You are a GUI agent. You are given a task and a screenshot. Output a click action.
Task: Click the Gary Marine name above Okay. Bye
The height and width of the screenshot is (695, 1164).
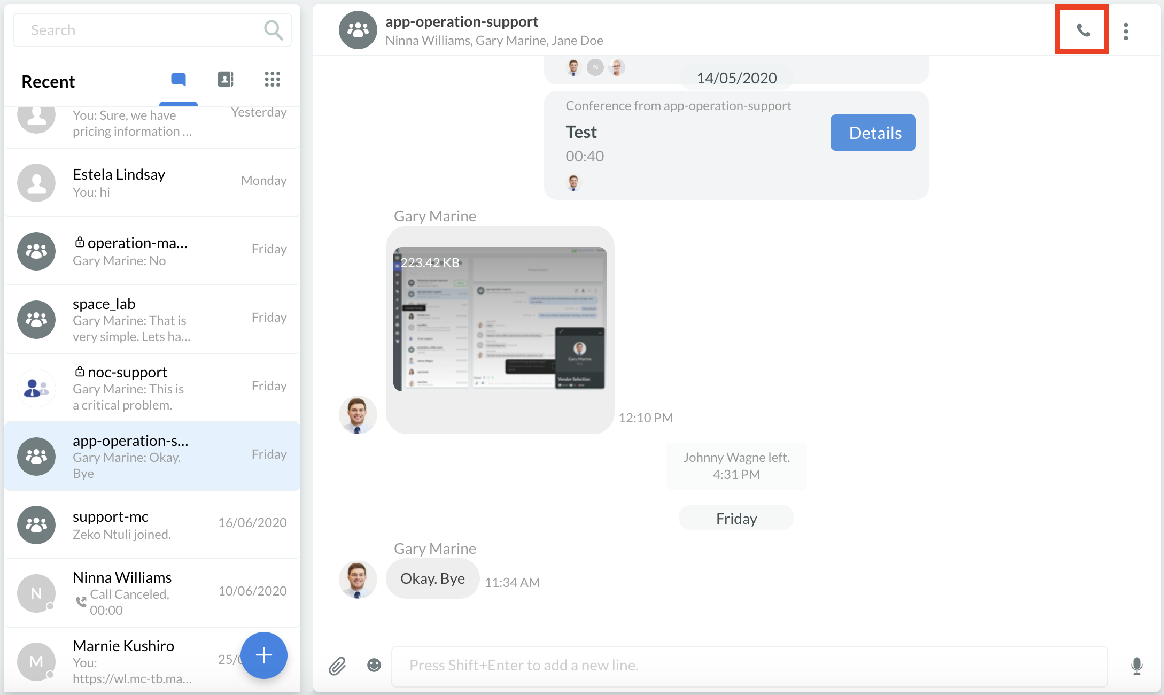(434, 549)
